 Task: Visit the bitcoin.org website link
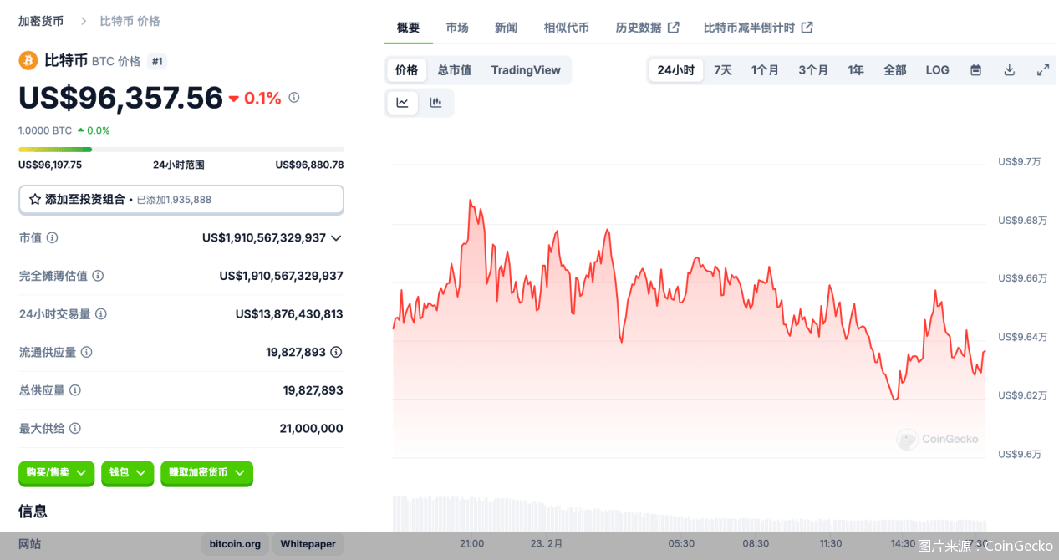click(x=235, y=544)
